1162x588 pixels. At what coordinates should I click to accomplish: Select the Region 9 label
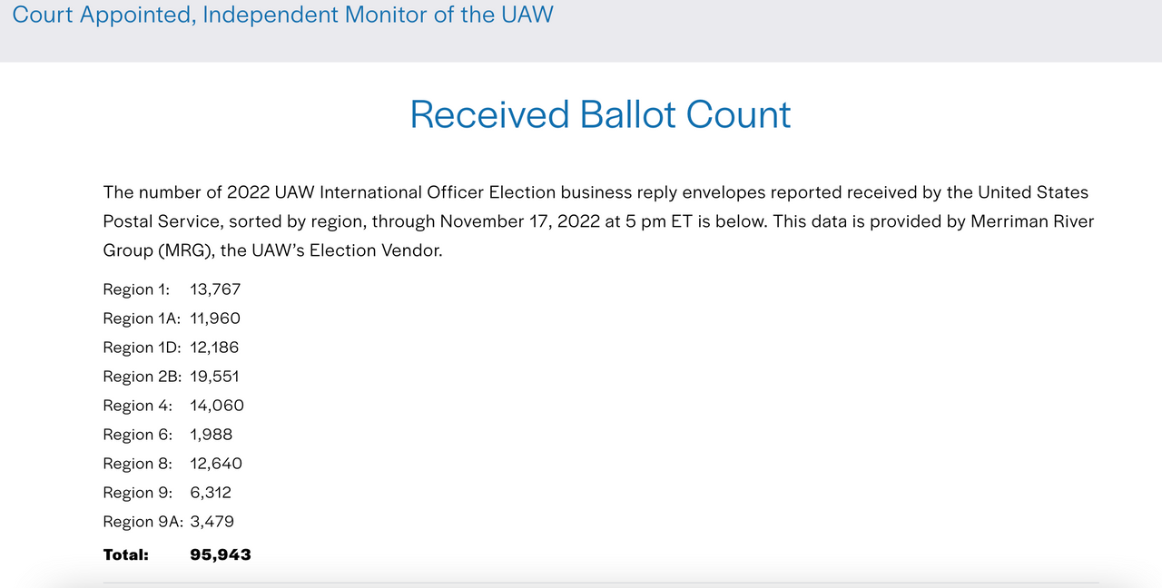click(x=137, y=493)
